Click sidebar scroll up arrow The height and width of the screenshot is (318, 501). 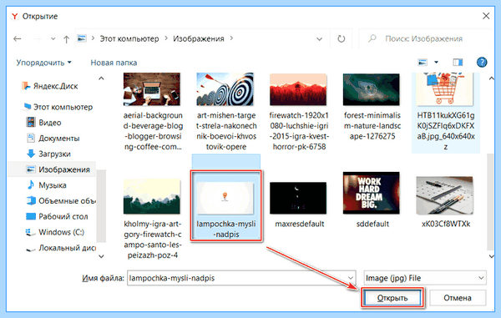101,78
